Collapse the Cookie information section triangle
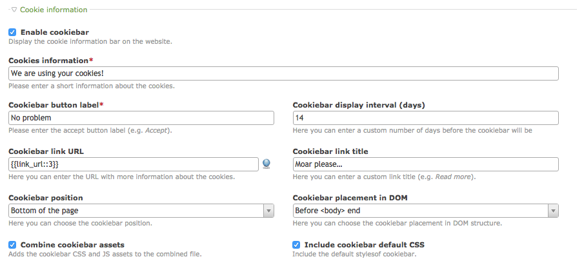Image resolution: width=584 pixels, height=268 pixels. pyautogui.click(x=14, y=10)
